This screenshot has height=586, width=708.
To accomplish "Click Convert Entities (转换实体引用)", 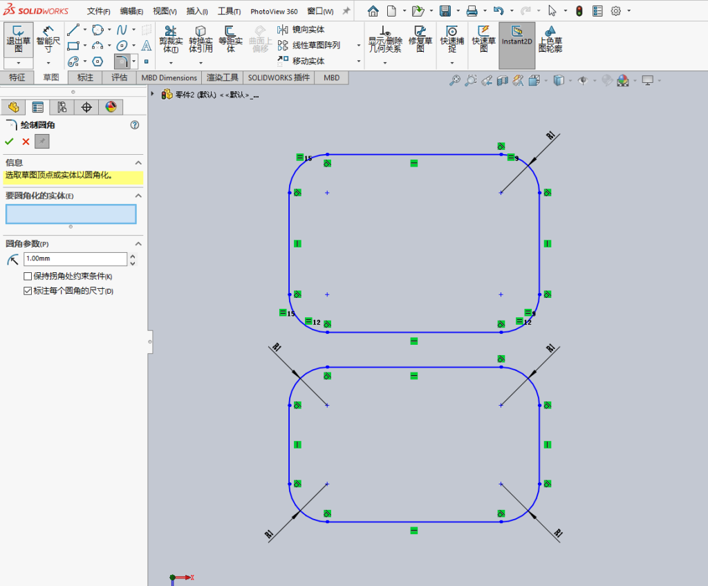I will 201,39.
